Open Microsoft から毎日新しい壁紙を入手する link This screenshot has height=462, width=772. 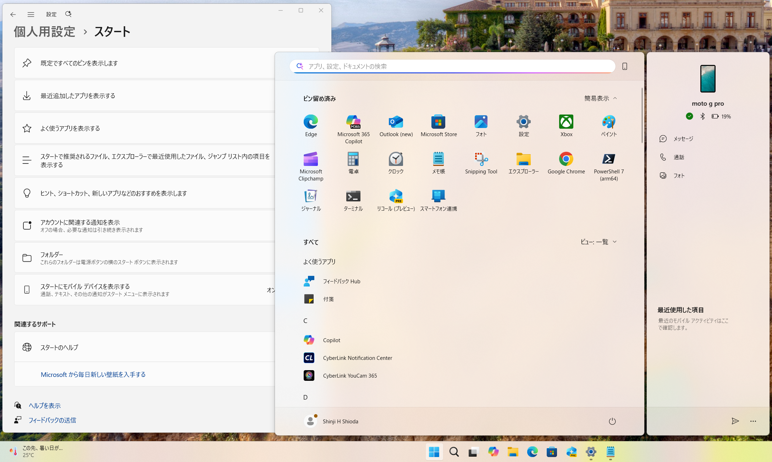pos(93,374)
